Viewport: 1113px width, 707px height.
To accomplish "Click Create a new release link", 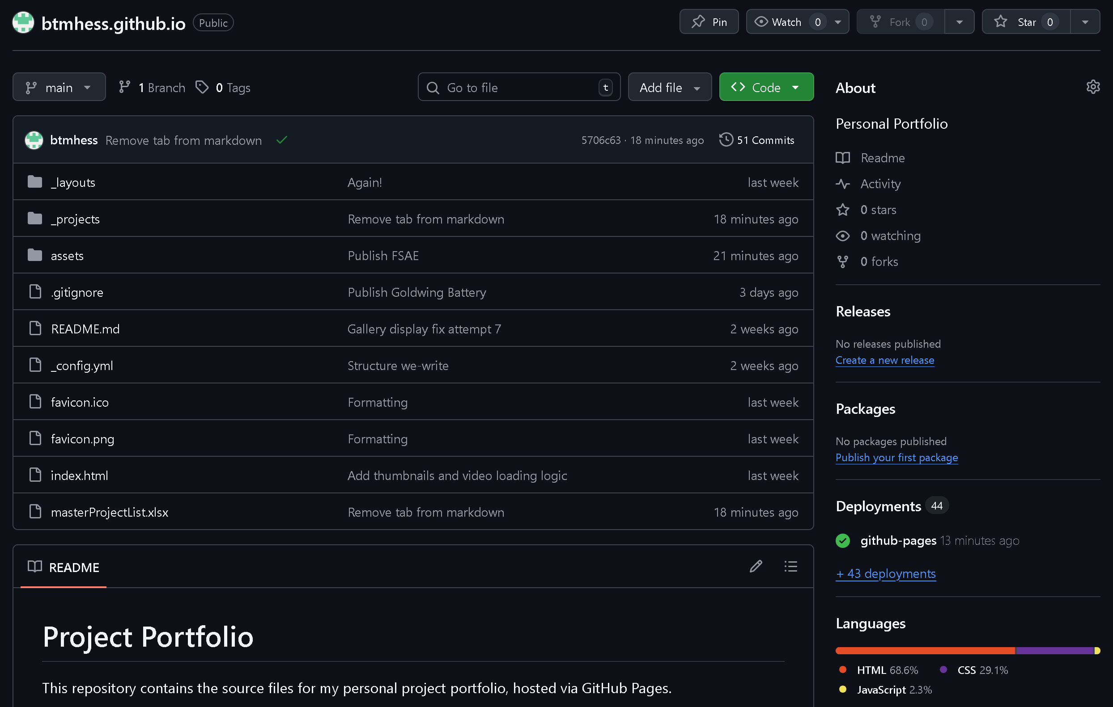I will point(885,360).
